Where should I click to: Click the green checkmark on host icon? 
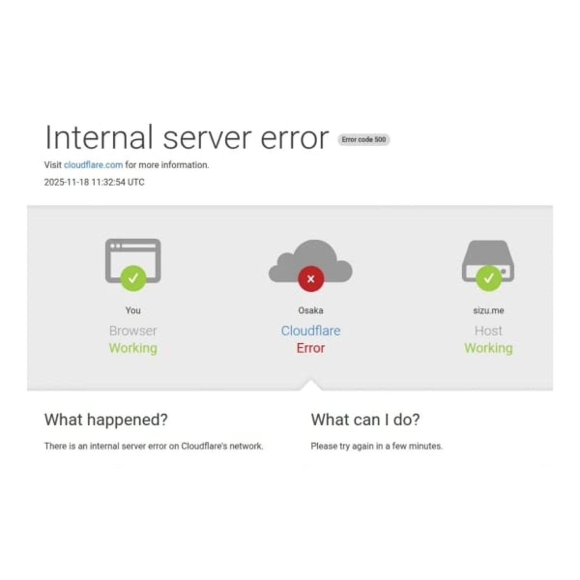pyautogui.click(x=489, y=278)
